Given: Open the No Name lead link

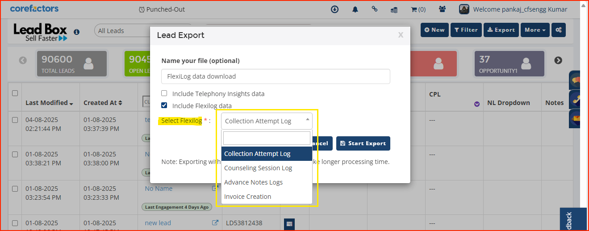Looking at the screenshot, I should [x=159, y=189].
